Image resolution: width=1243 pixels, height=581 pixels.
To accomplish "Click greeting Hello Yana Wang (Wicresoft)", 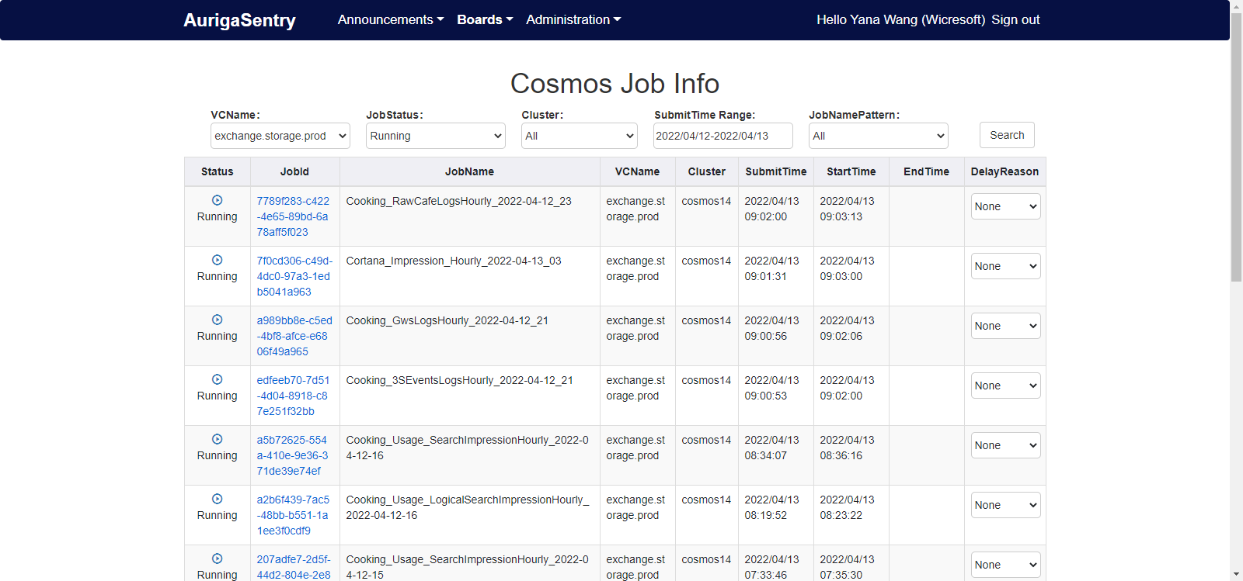I will tap(900, 19).
